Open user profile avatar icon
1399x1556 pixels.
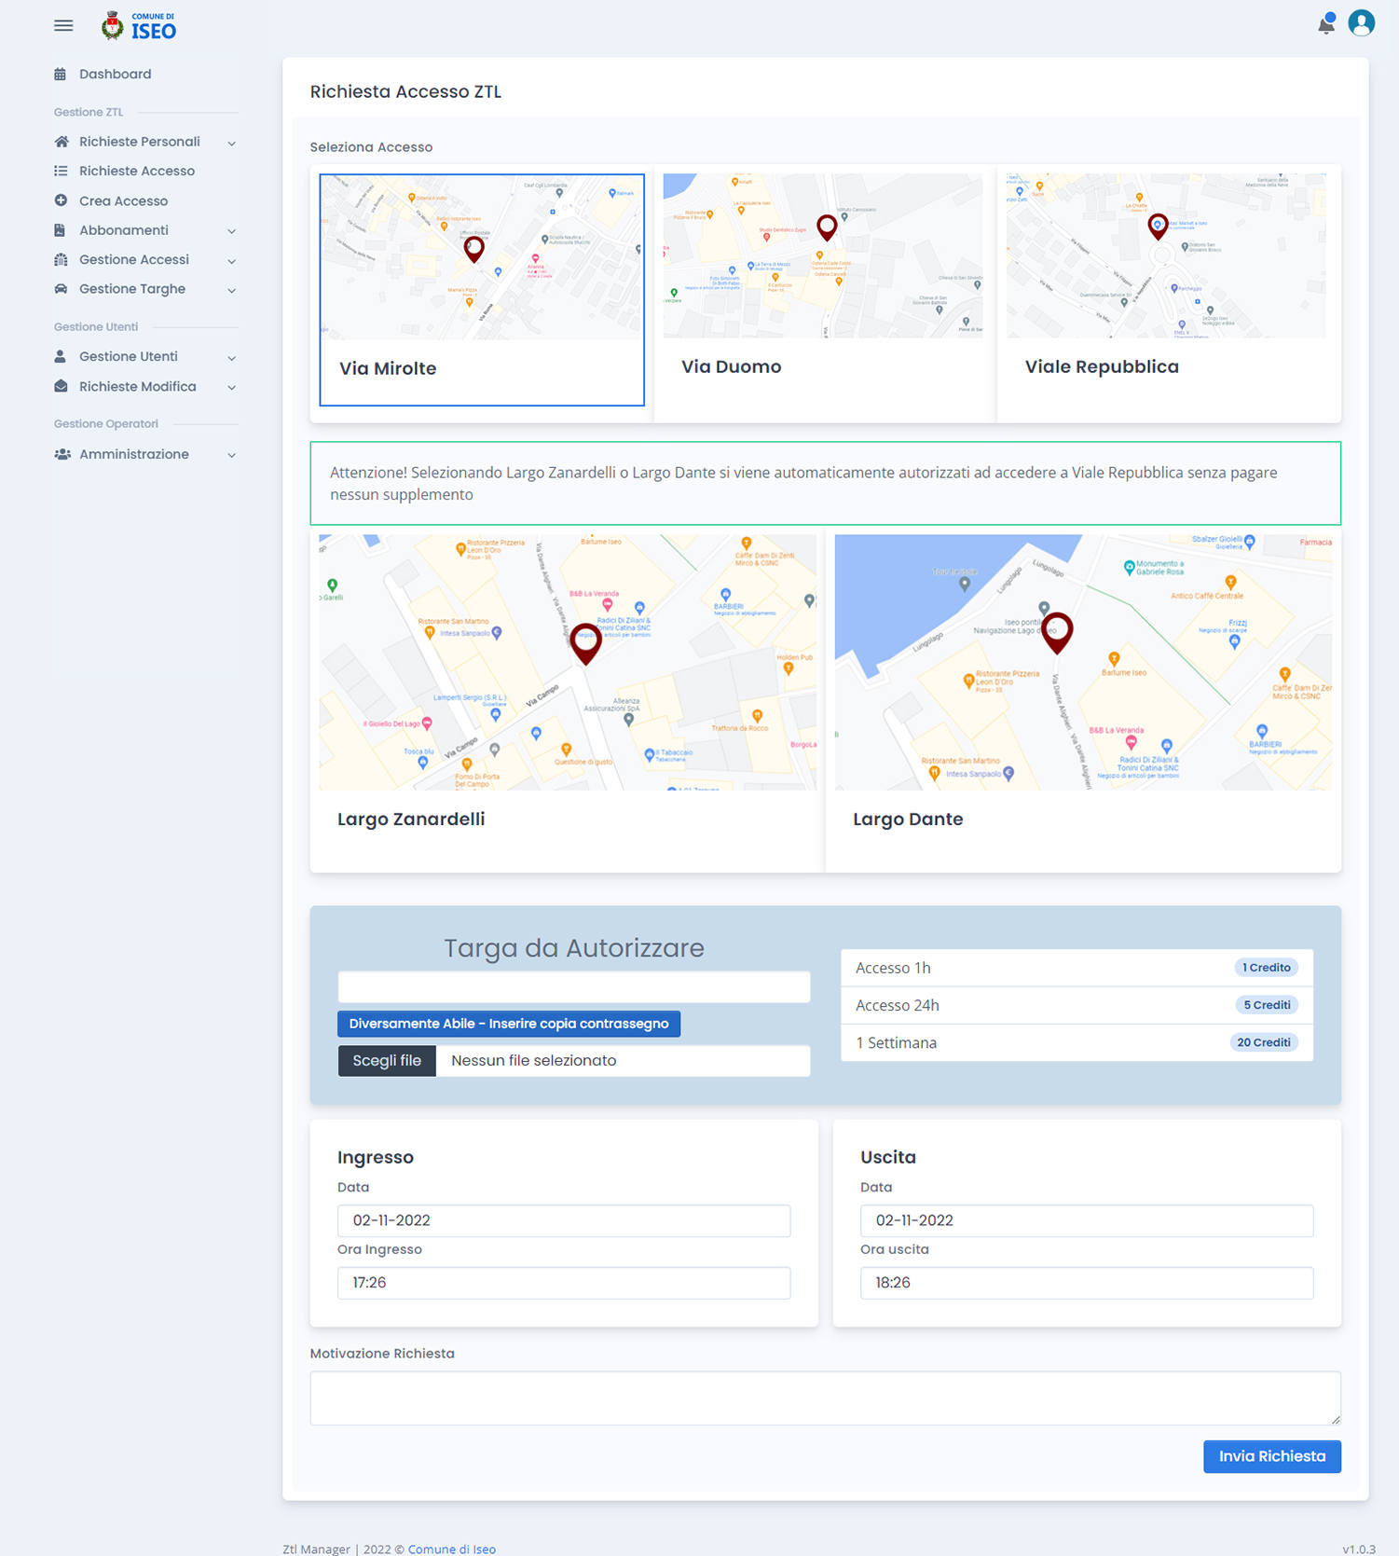coord(1361,22)
